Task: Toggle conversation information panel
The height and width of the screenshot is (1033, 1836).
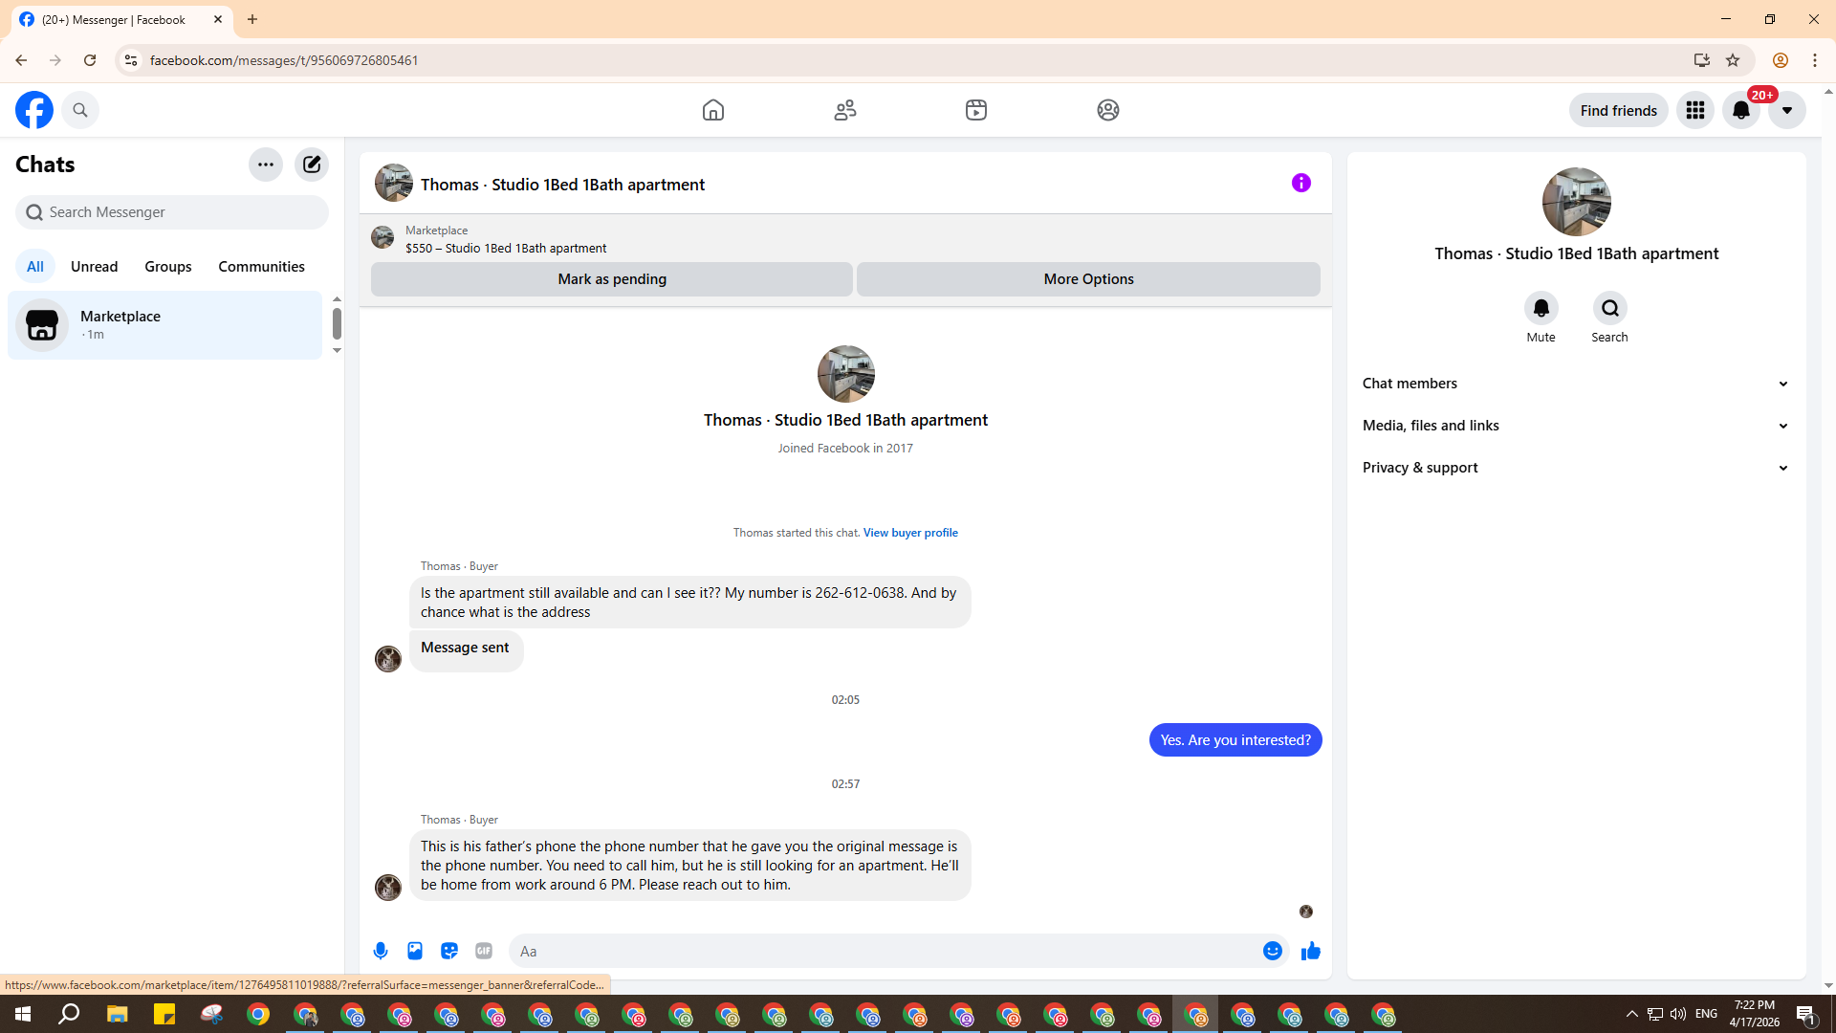Action: (x=1300, y=183)
